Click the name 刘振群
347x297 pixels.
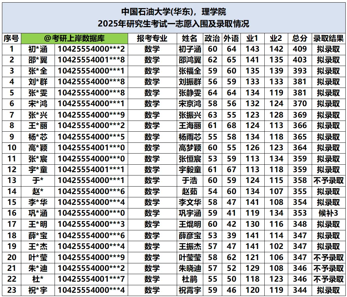[x=190, y=82]
